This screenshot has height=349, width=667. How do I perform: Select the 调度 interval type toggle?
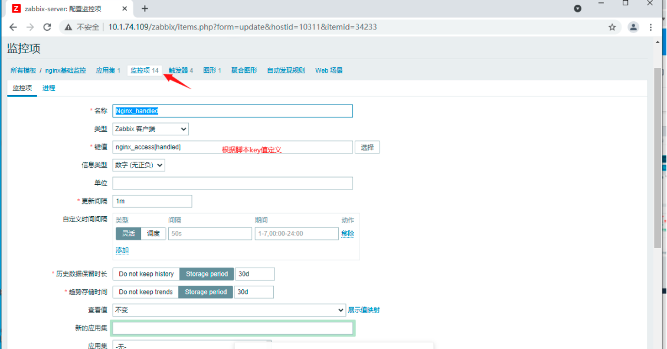tap(153, 234)
